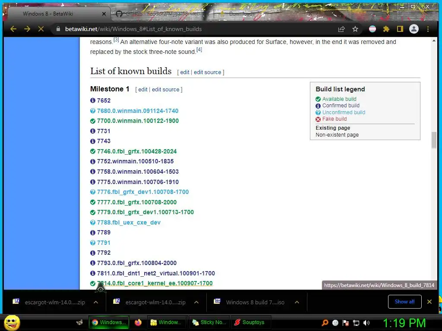442x331 pixels.
Task: Open build 7680.0.winmain.091124-1740
Action: (138, 111)
